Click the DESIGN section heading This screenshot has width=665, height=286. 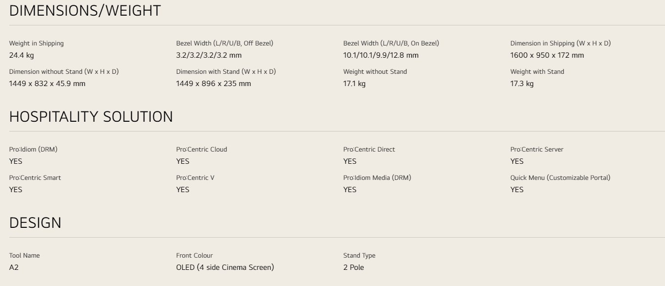(35, 223)
